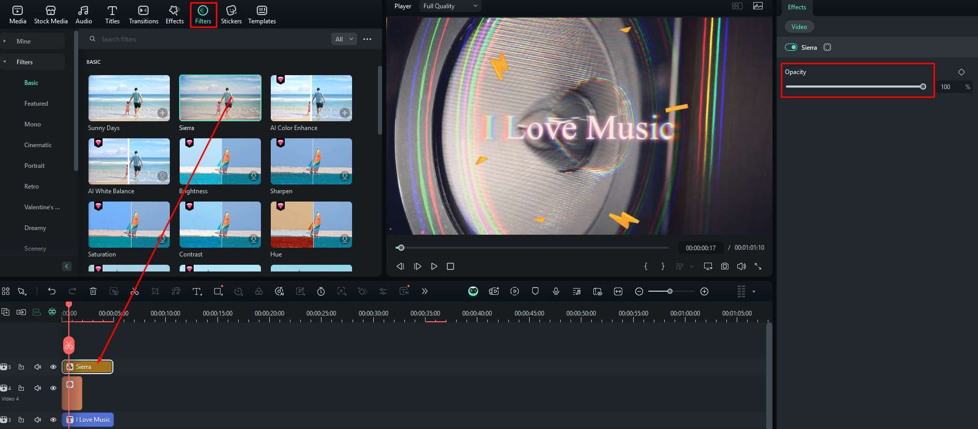Switch to the Templates tab
Image resolution: width=978 pixels, height=429 pixels.
[262, 15]
